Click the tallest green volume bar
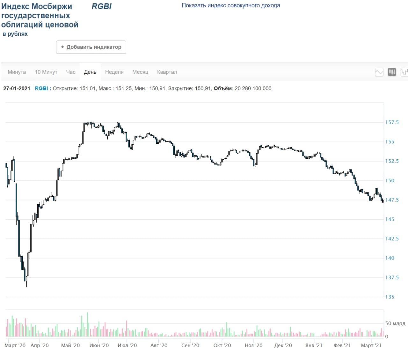This screenshot has height=348, width=408. coord(87,324)
